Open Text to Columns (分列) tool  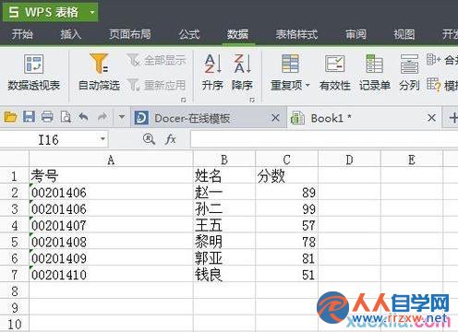point(409,73)
